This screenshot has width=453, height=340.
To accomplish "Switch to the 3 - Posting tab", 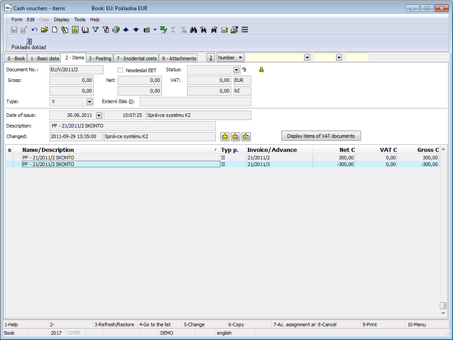I will click(x=100, y=58).
